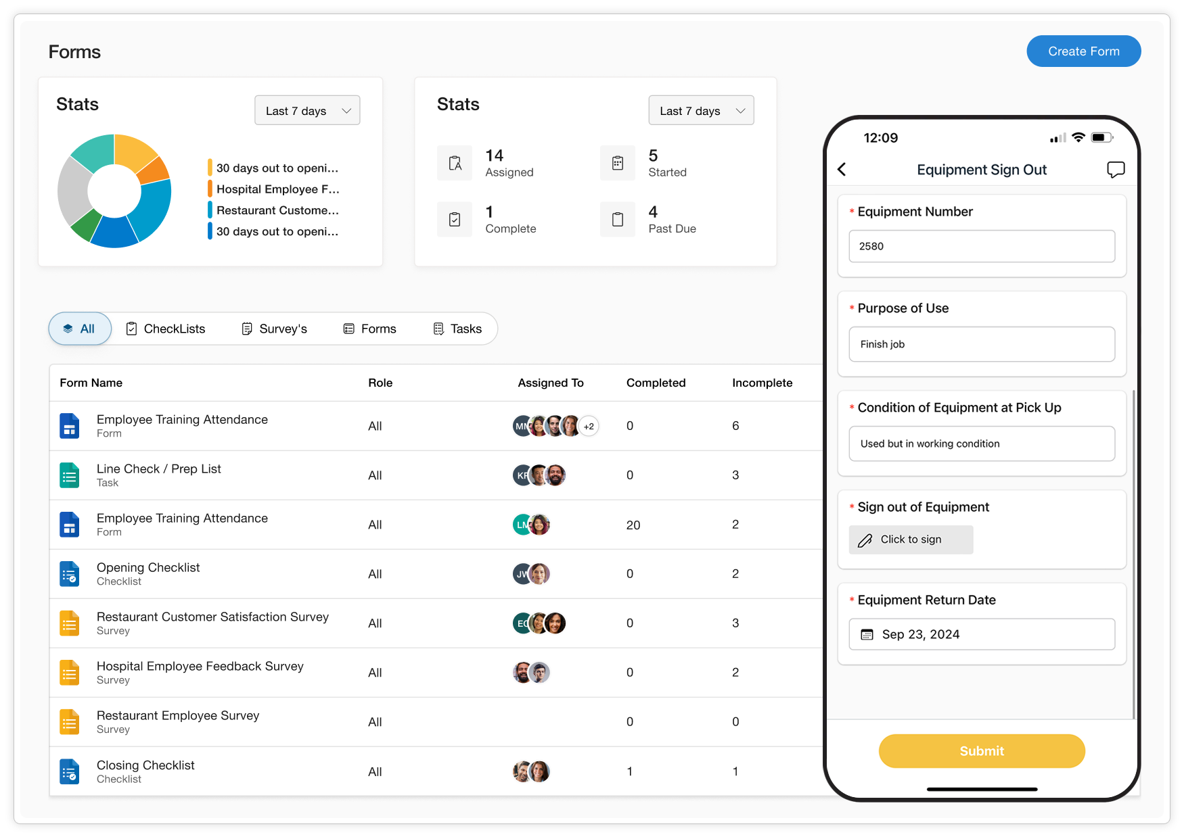Open the Opening Checklist checklist icon
The height and width of the screenshot is (839, 1184).
click(69, 573)
